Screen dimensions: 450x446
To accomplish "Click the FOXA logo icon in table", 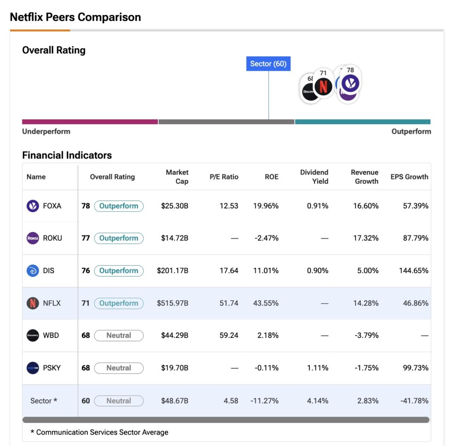I will coord(33,206).
